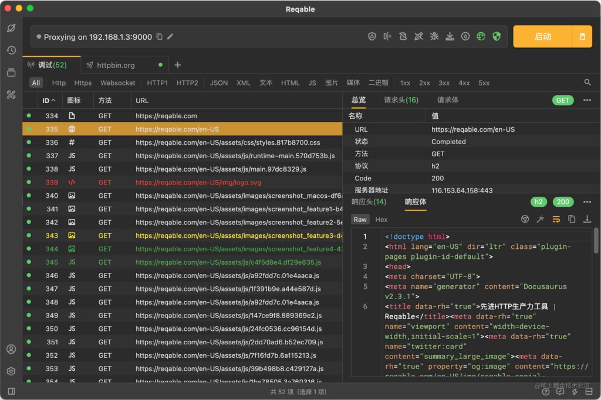Change ID column sort order arrow
This screenshot has width=601, height=400.
click(53, 100)
